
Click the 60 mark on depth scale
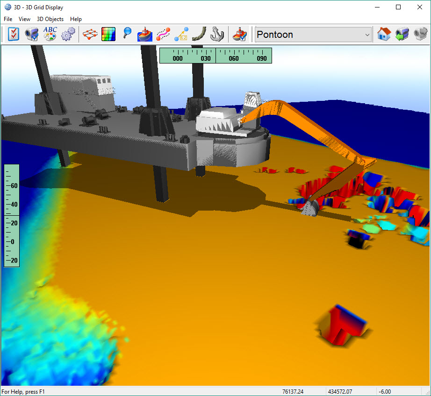(14, 186)
